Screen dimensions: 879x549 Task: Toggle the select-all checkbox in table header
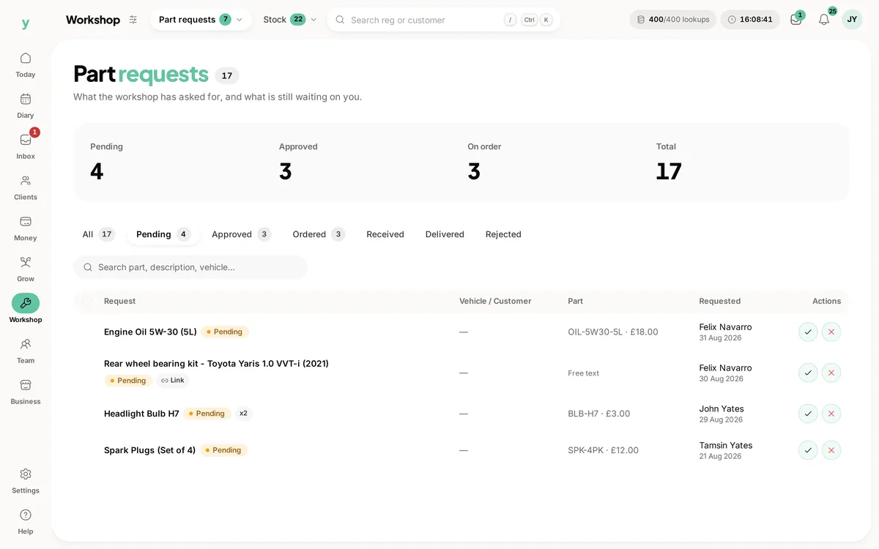pos(88,301)
